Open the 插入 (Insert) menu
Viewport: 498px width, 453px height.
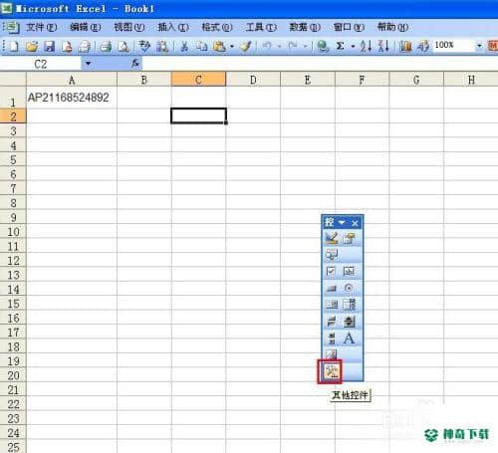(173, 27)
